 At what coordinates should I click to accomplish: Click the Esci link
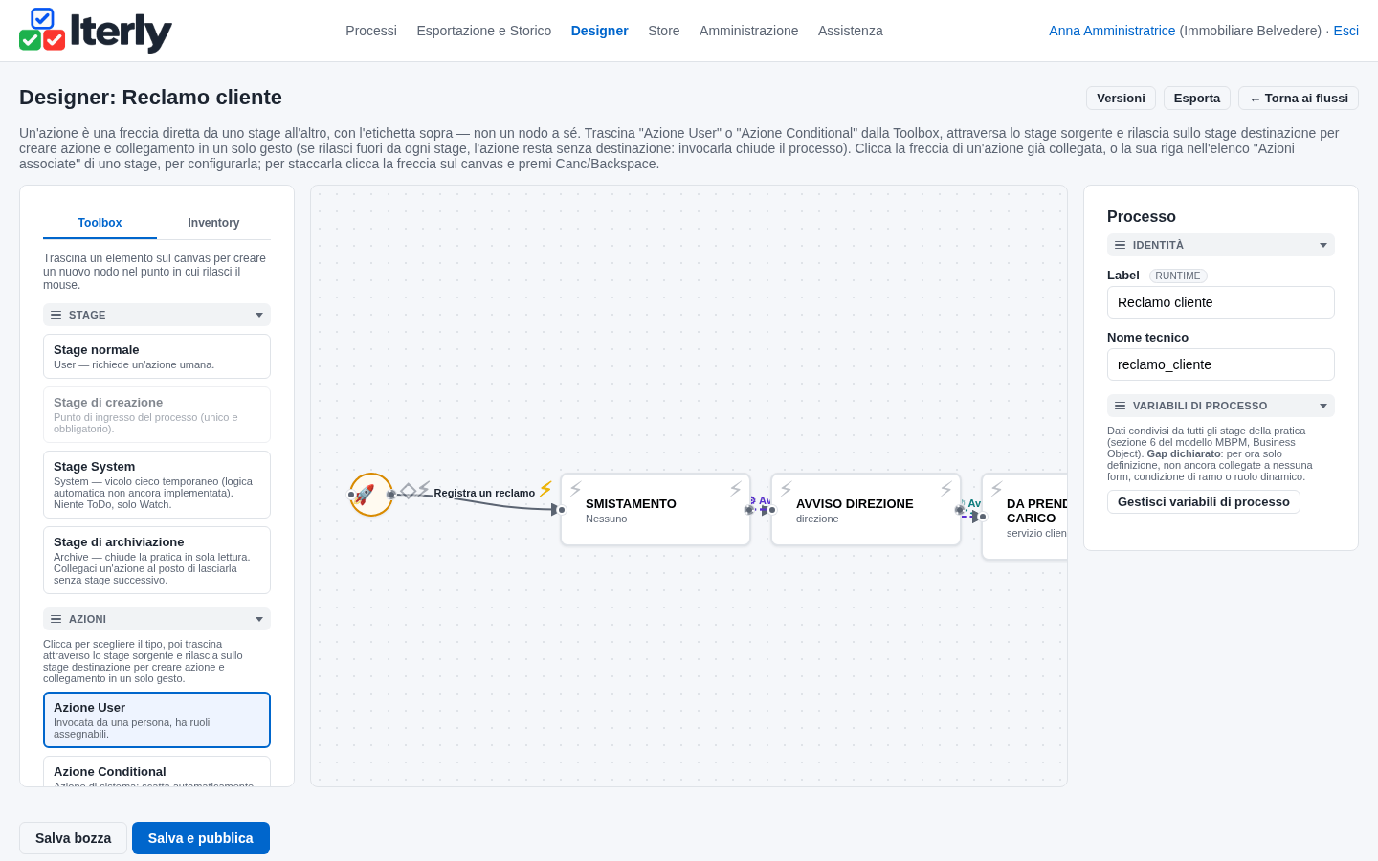pos(1346,31)
